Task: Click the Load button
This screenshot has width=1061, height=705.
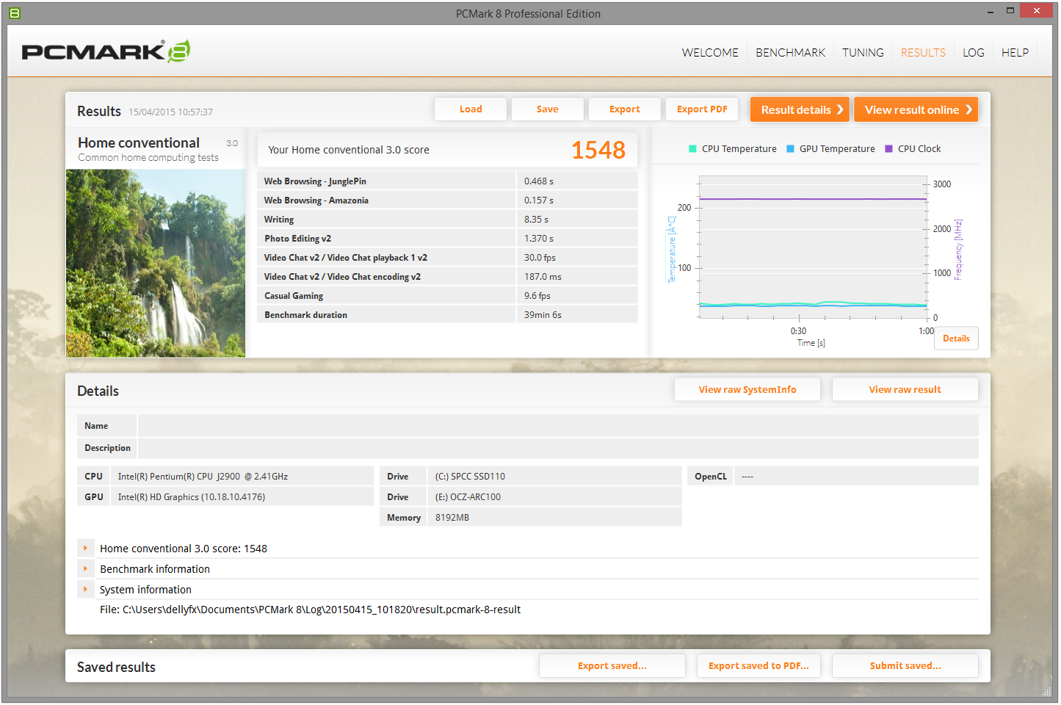Action: tap(471, 109)
